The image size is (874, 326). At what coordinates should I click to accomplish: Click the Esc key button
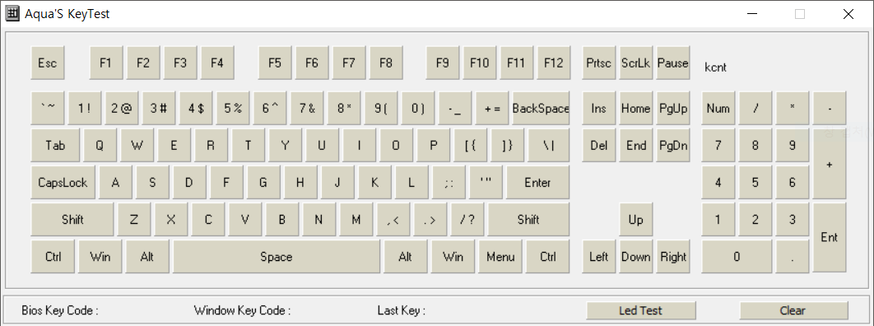(x=48, y=63)
